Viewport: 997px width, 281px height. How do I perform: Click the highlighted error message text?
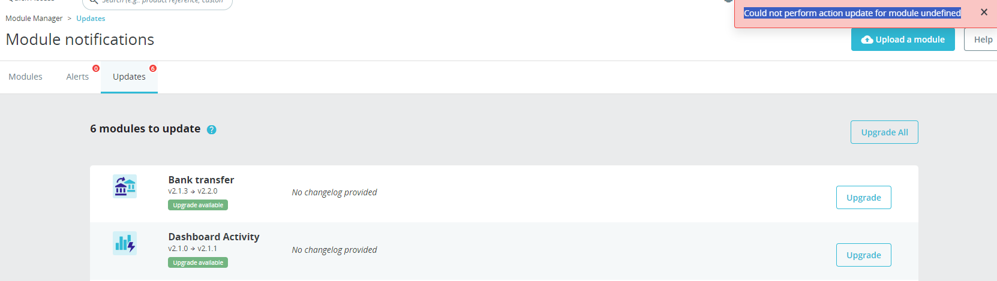point(852,13)
